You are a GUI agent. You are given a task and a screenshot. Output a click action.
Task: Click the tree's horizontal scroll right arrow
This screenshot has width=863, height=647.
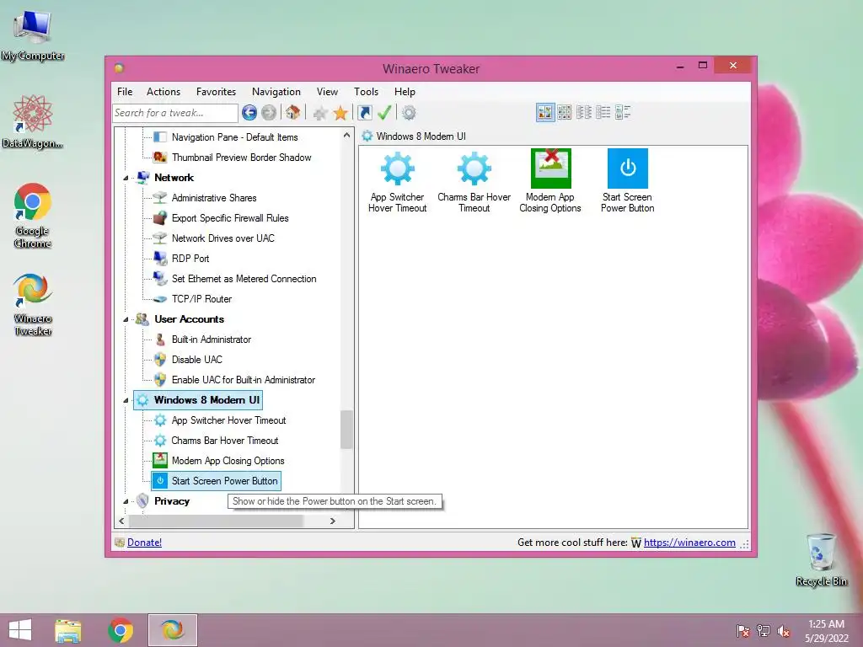tap(332, 521)
